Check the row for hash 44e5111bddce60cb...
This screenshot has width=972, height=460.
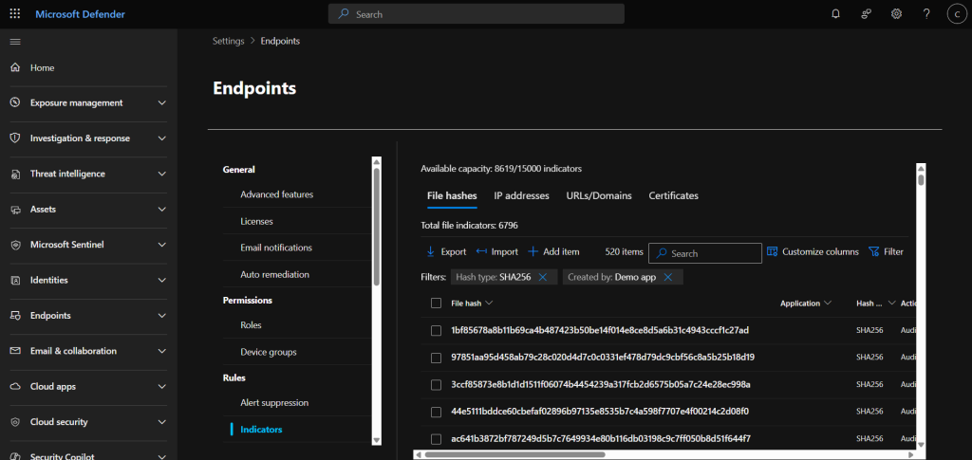tap(436, 412)
